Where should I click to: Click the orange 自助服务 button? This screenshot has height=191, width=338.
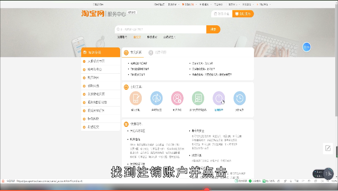tap(243, 14)
